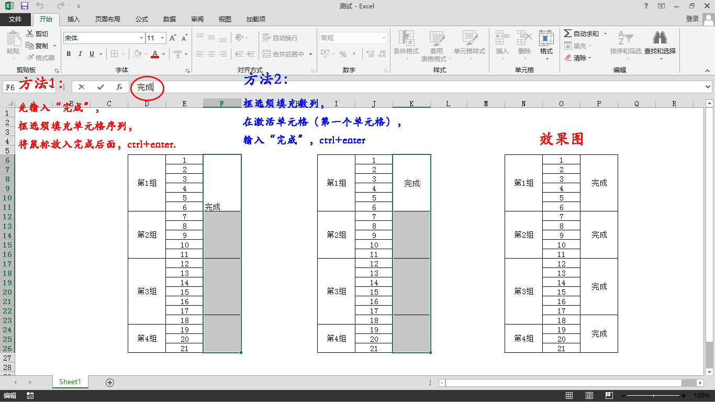
Task: Apply red font color A button
Action: click(155, 54)
